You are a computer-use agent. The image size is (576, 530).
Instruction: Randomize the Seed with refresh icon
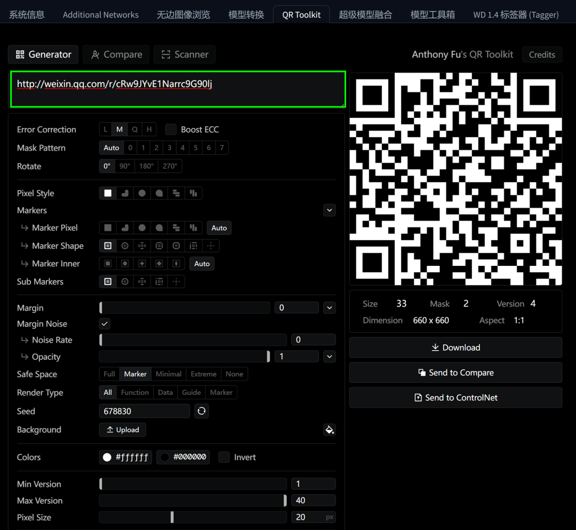pyautogui.click(x=201, y=411)
